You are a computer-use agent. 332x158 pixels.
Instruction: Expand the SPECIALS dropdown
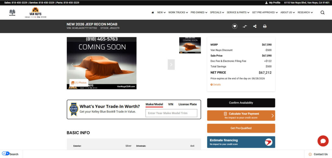[217, 13]
